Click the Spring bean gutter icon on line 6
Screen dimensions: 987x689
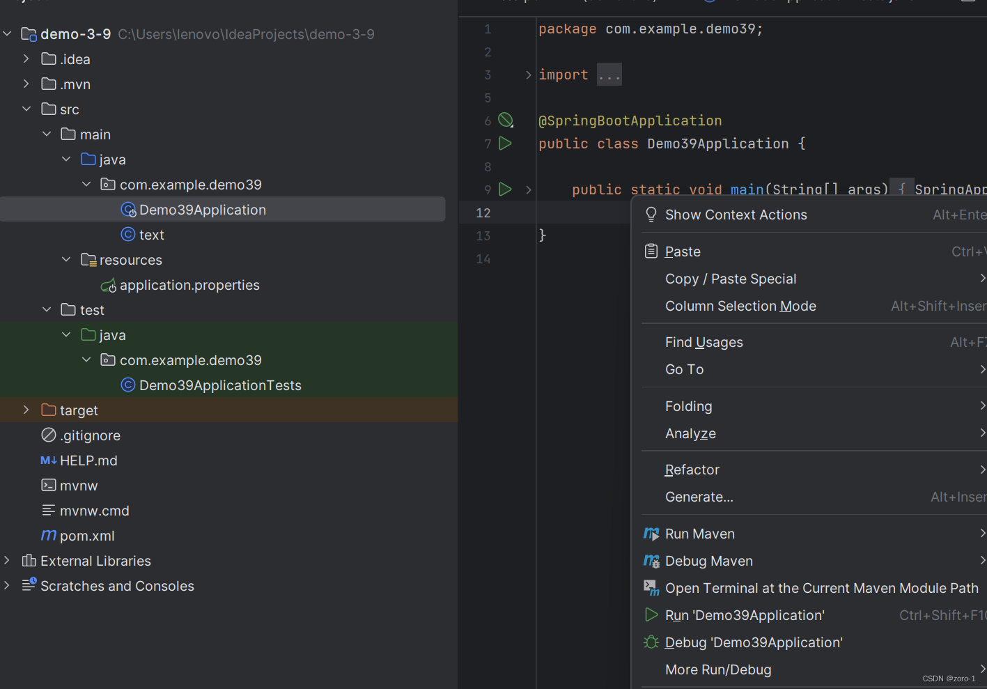click(506, 121)
